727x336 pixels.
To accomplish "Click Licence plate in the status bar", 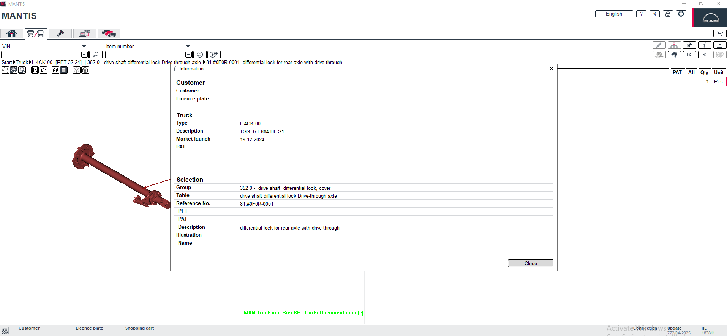I will [89, 328].
